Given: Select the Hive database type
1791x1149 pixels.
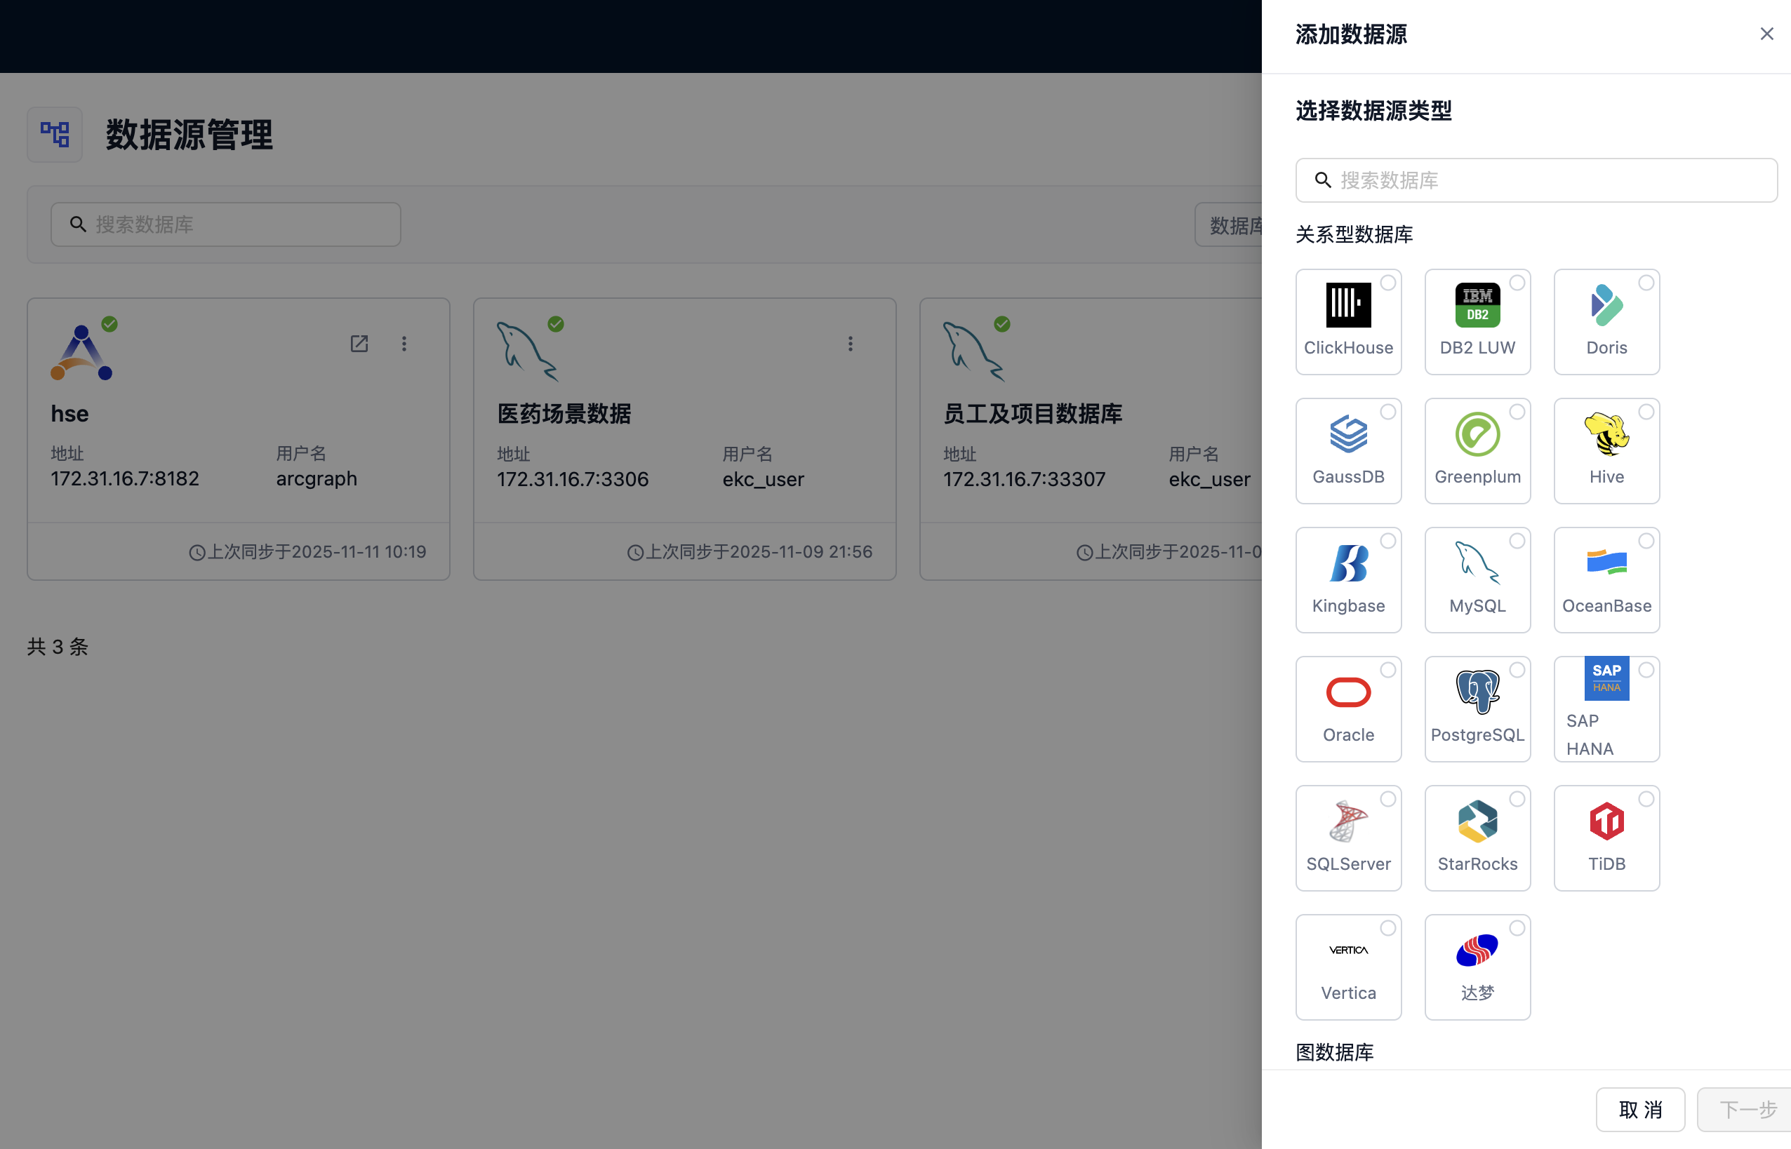Looking at the screenshot, I should (1606, 450).
